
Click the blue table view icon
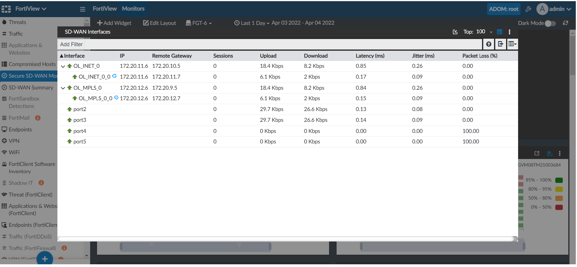click(x=499, y=32)
